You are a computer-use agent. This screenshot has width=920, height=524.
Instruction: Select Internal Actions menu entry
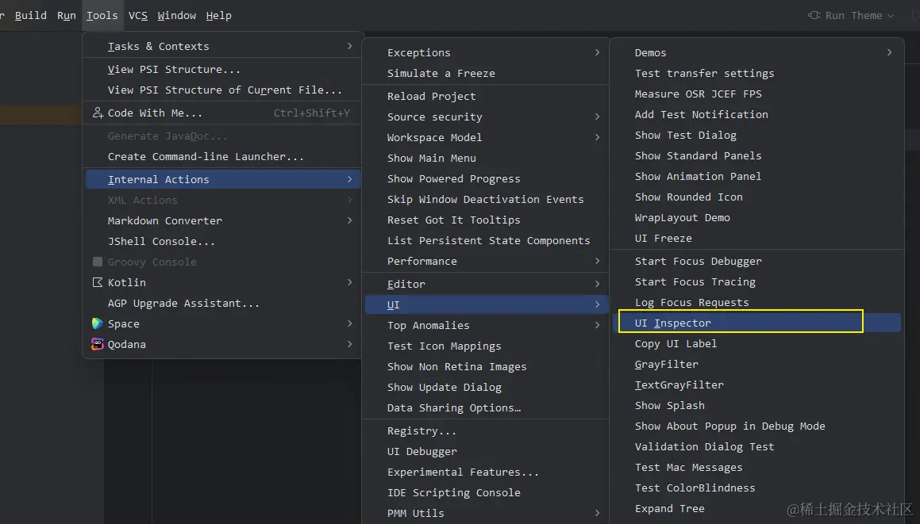click(x=221, y=179)
